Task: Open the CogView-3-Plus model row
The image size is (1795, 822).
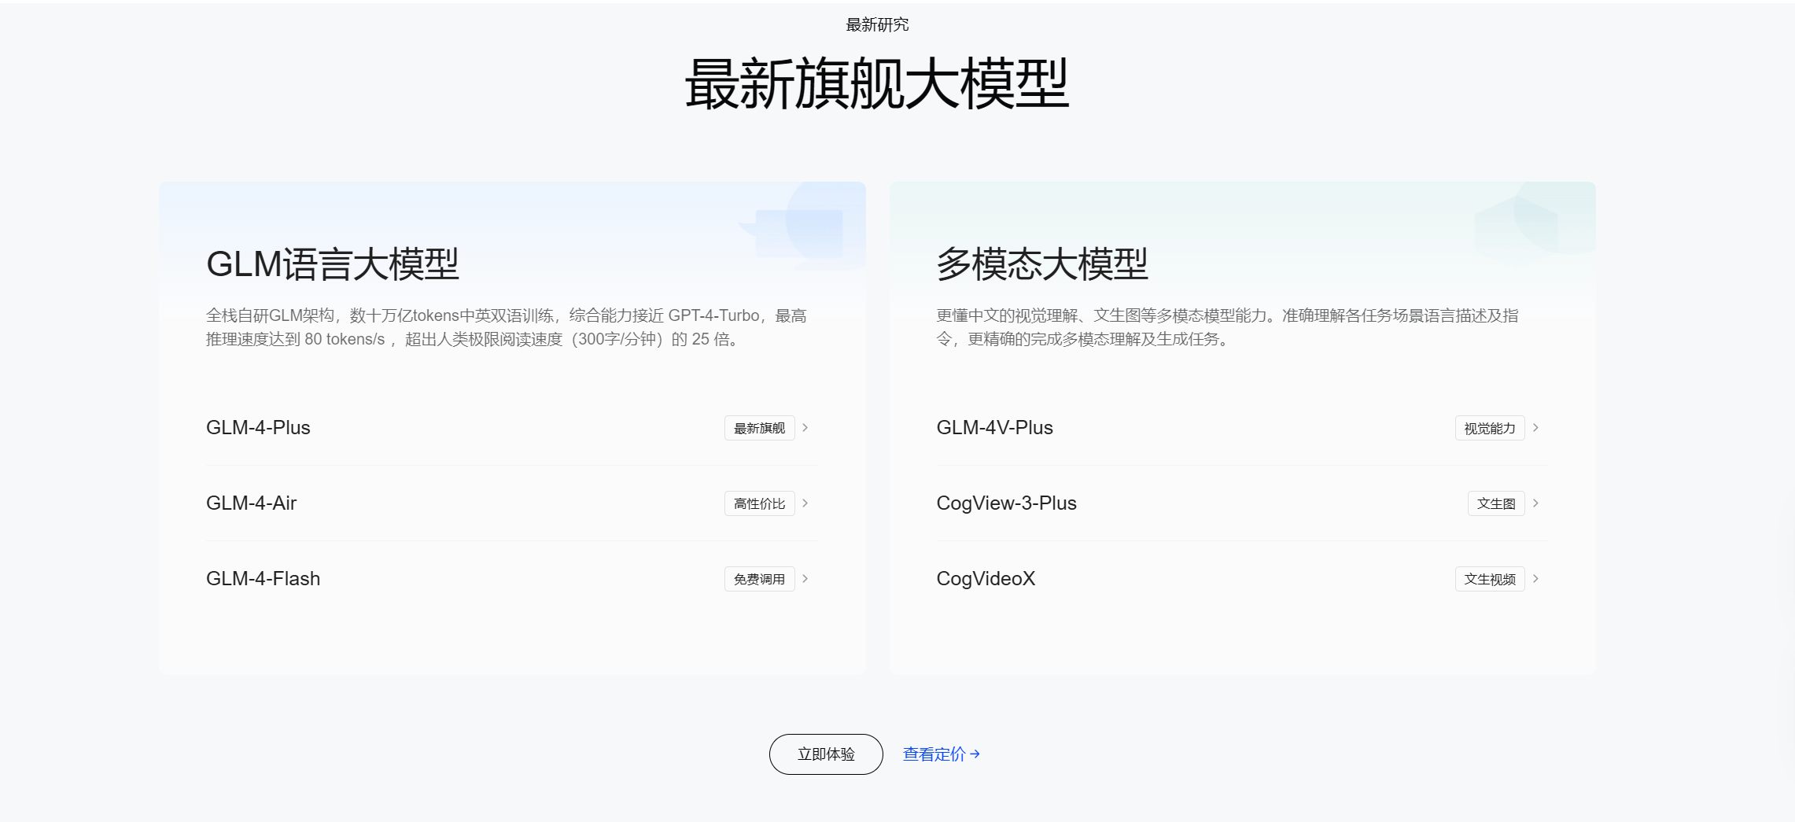Action: [1241, 503]
